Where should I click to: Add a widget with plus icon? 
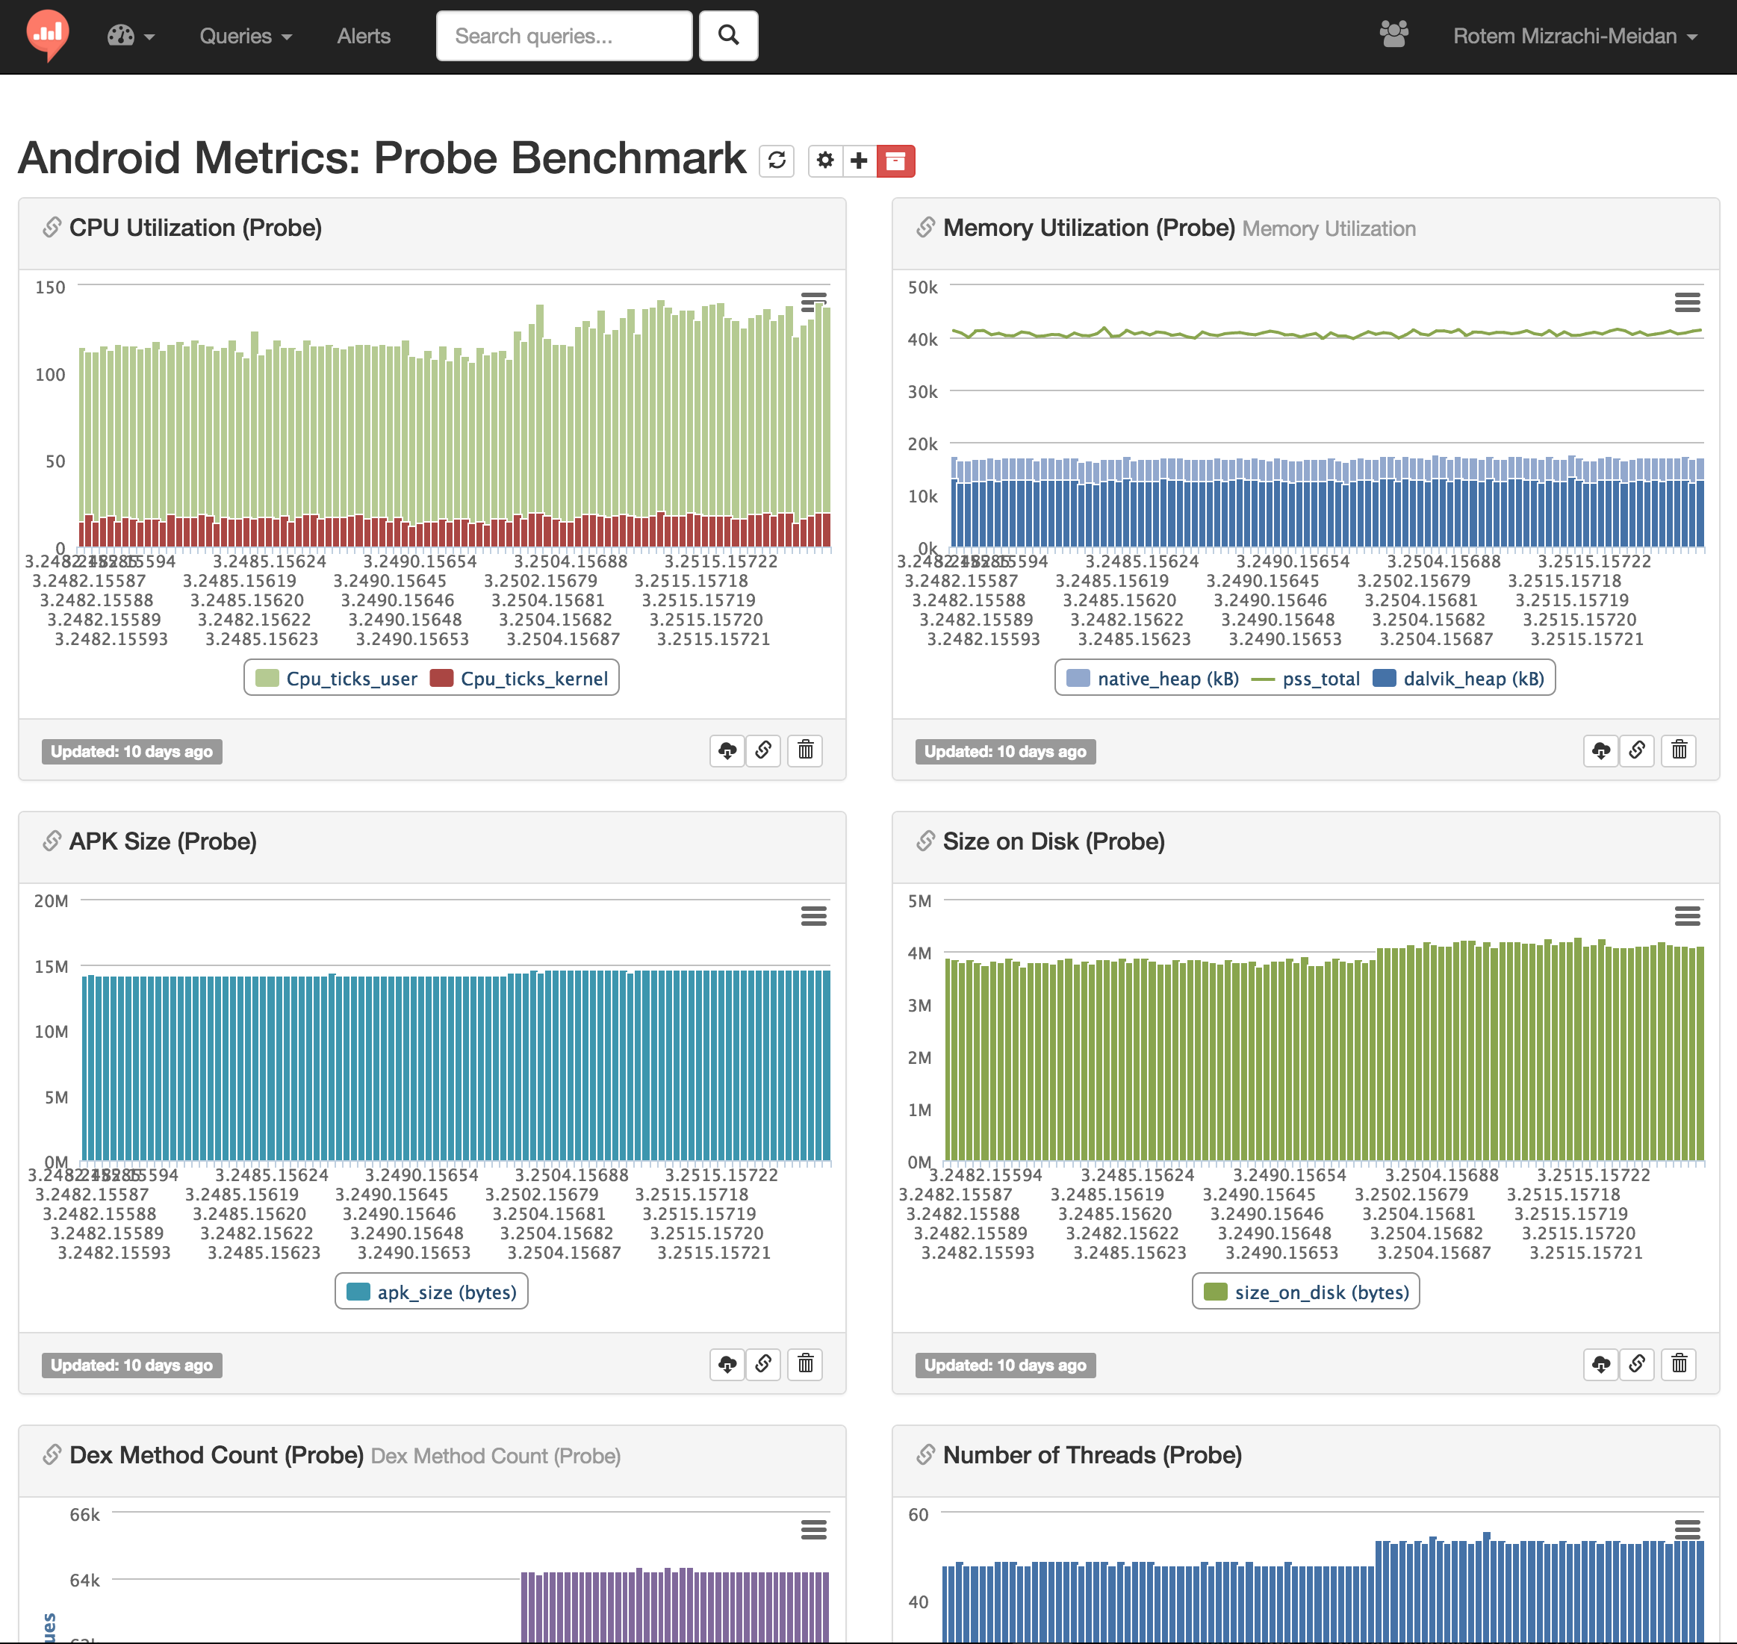click(859, 161)
